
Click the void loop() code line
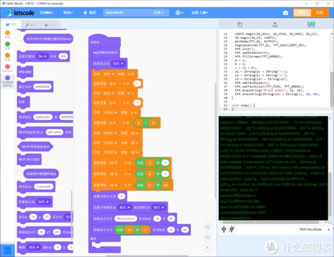(x=243, y=105)
